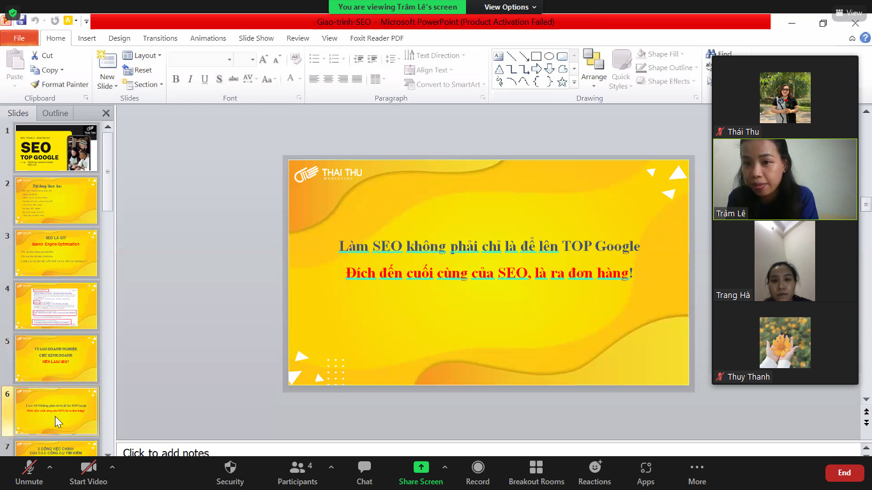Close the Slides/Outline pane

tap(106, 113)
